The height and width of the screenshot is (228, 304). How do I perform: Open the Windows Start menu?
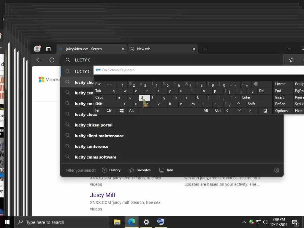7,222
